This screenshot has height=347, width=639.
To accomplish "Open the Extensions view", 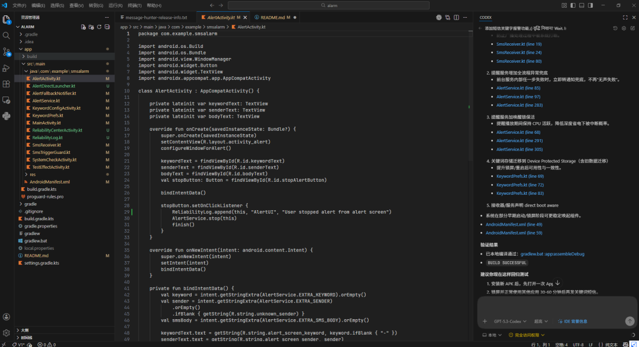I will point(6,84).
